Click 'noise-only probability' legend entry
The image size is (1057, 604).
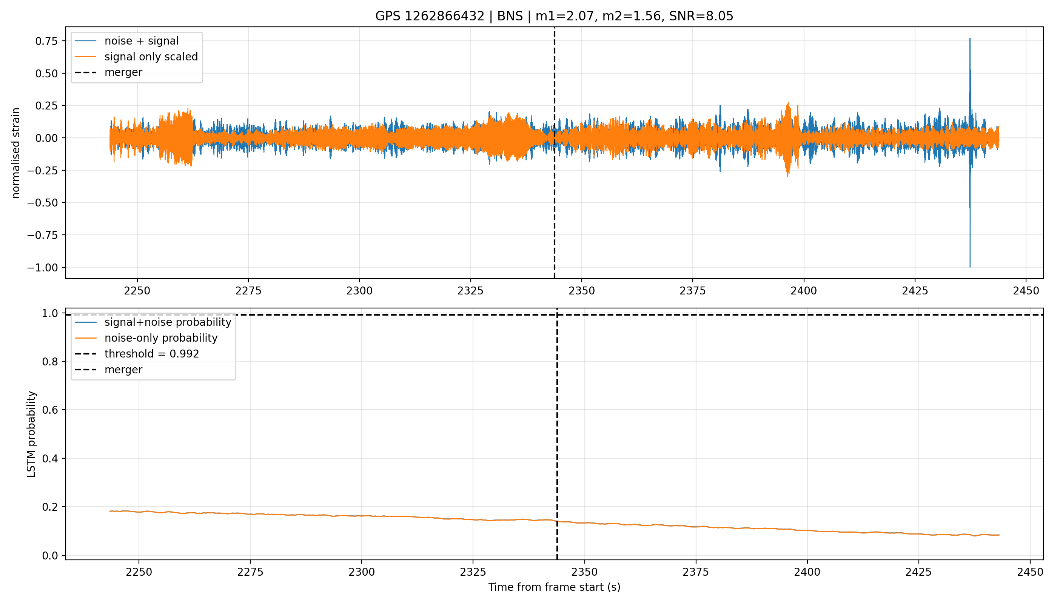tap(146, 338)
